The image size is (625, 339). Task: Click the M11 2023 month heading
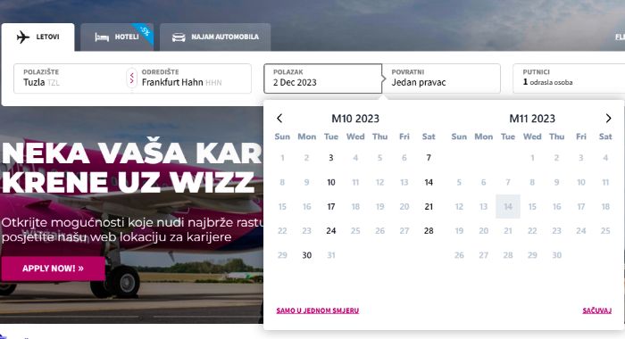coord(532,119)
